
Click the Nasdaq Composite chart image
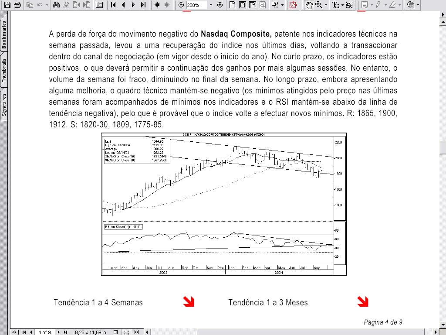pos(224,204)
